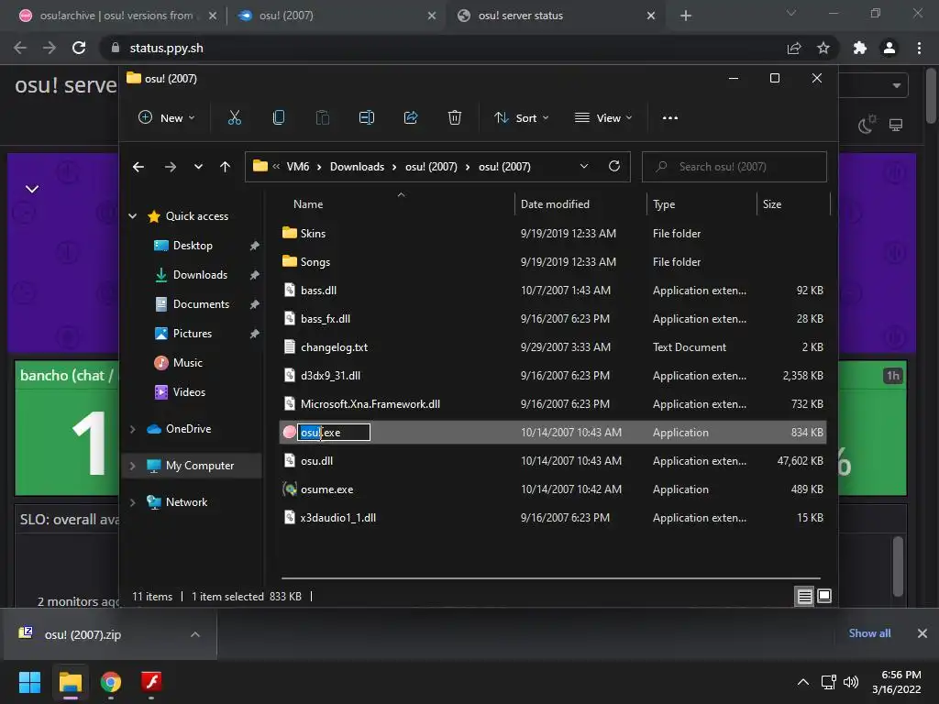The image size is (939, 704).
Task: Switch to large thumbnails view icon
Action: [824, 596]
